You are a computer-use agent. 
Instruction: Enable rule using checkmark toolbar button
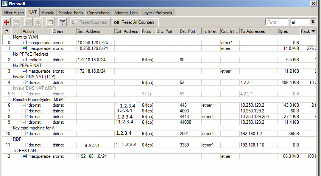pyautogui.click(x=28, y=22)
